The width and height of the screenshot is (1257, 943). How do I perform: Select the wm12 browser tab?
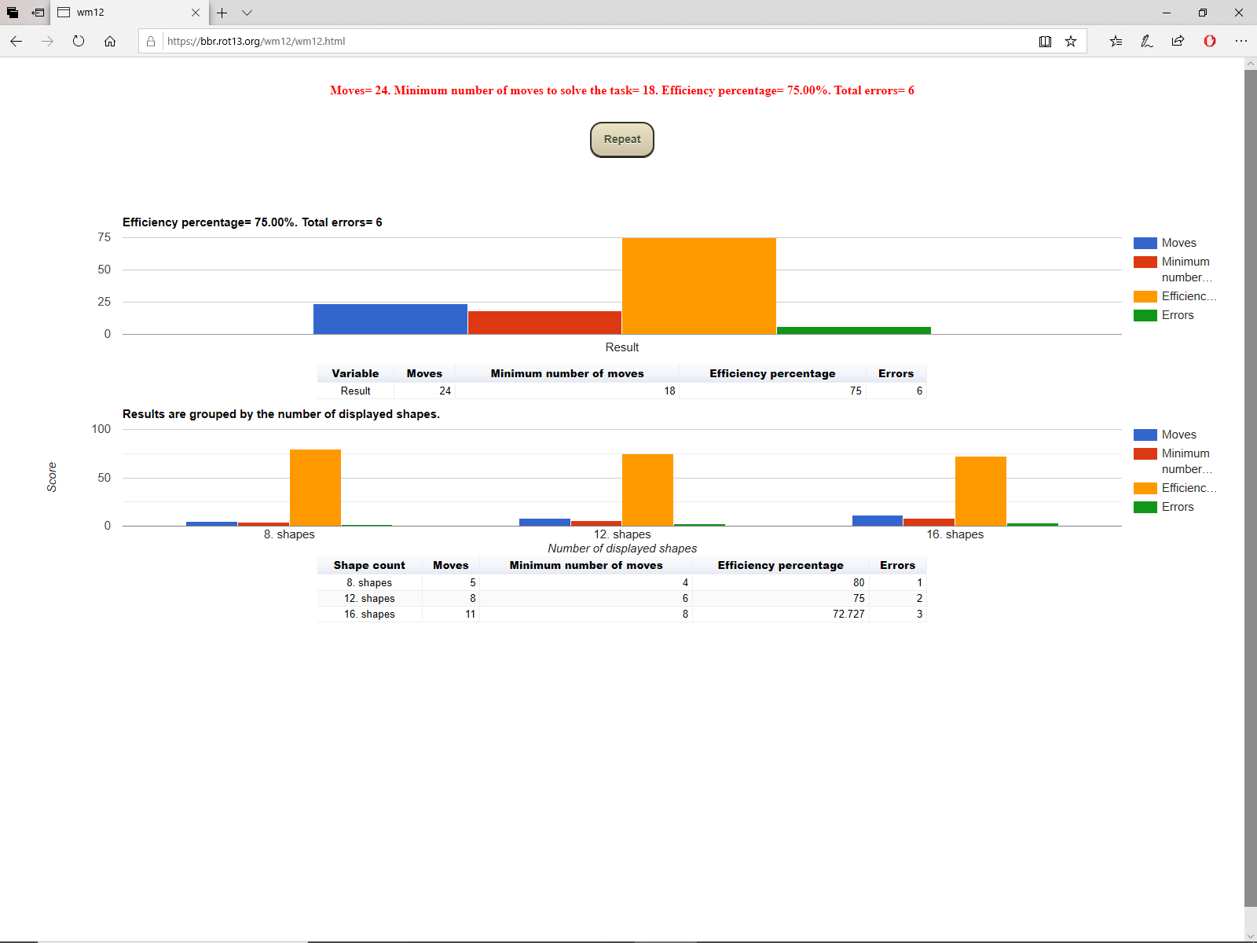tap(130, 13)
